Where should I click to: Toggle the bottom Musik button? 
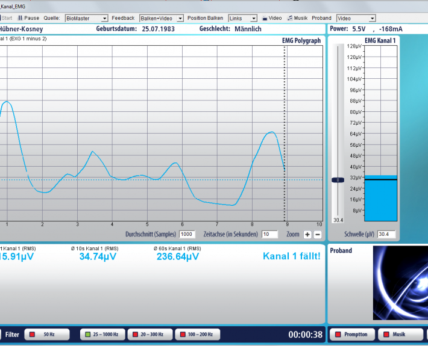coord(400,335)
